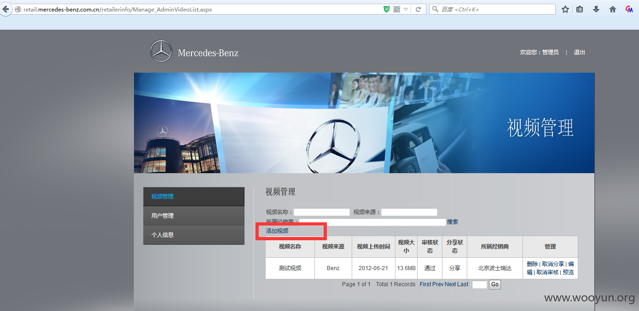The height and width of the screenshot is (311, 639).
Task: Click 取消分享 for the 测试视频 row
Action: coord(553,264)
